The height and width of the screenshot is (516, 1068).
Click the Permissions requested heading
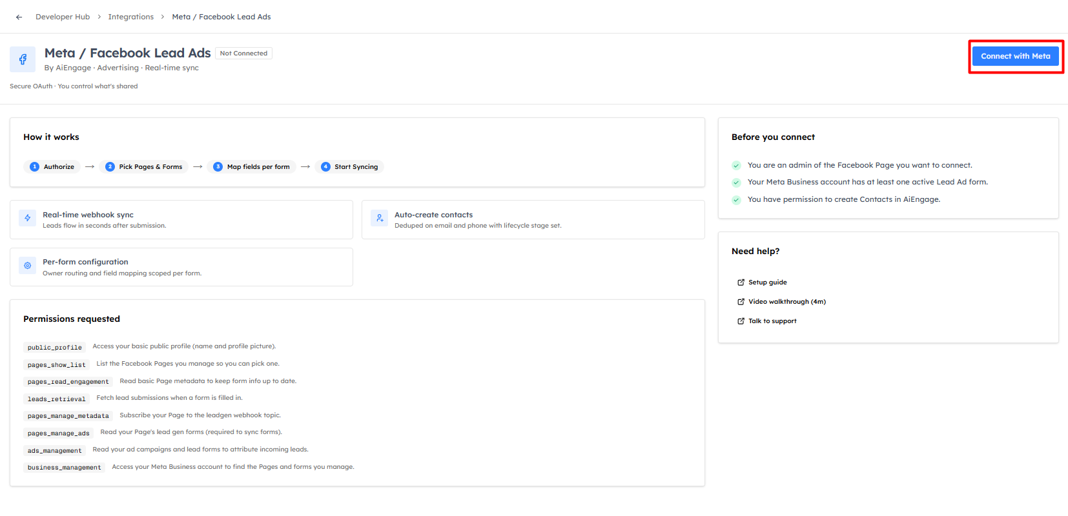tap(72, 319)
